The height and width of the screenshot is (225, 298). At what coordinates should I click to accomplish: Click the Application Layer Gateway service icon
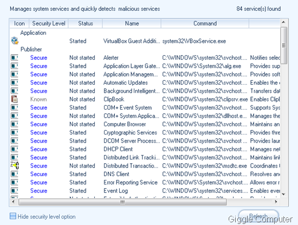(15, 66)
